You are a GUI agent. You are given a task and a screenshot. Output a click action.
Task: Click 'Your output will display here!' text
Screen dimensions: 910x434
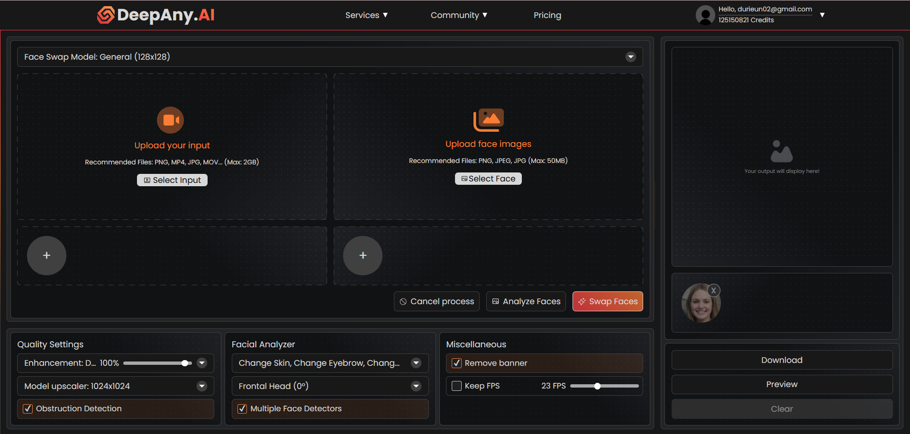(x=782, y=171)
